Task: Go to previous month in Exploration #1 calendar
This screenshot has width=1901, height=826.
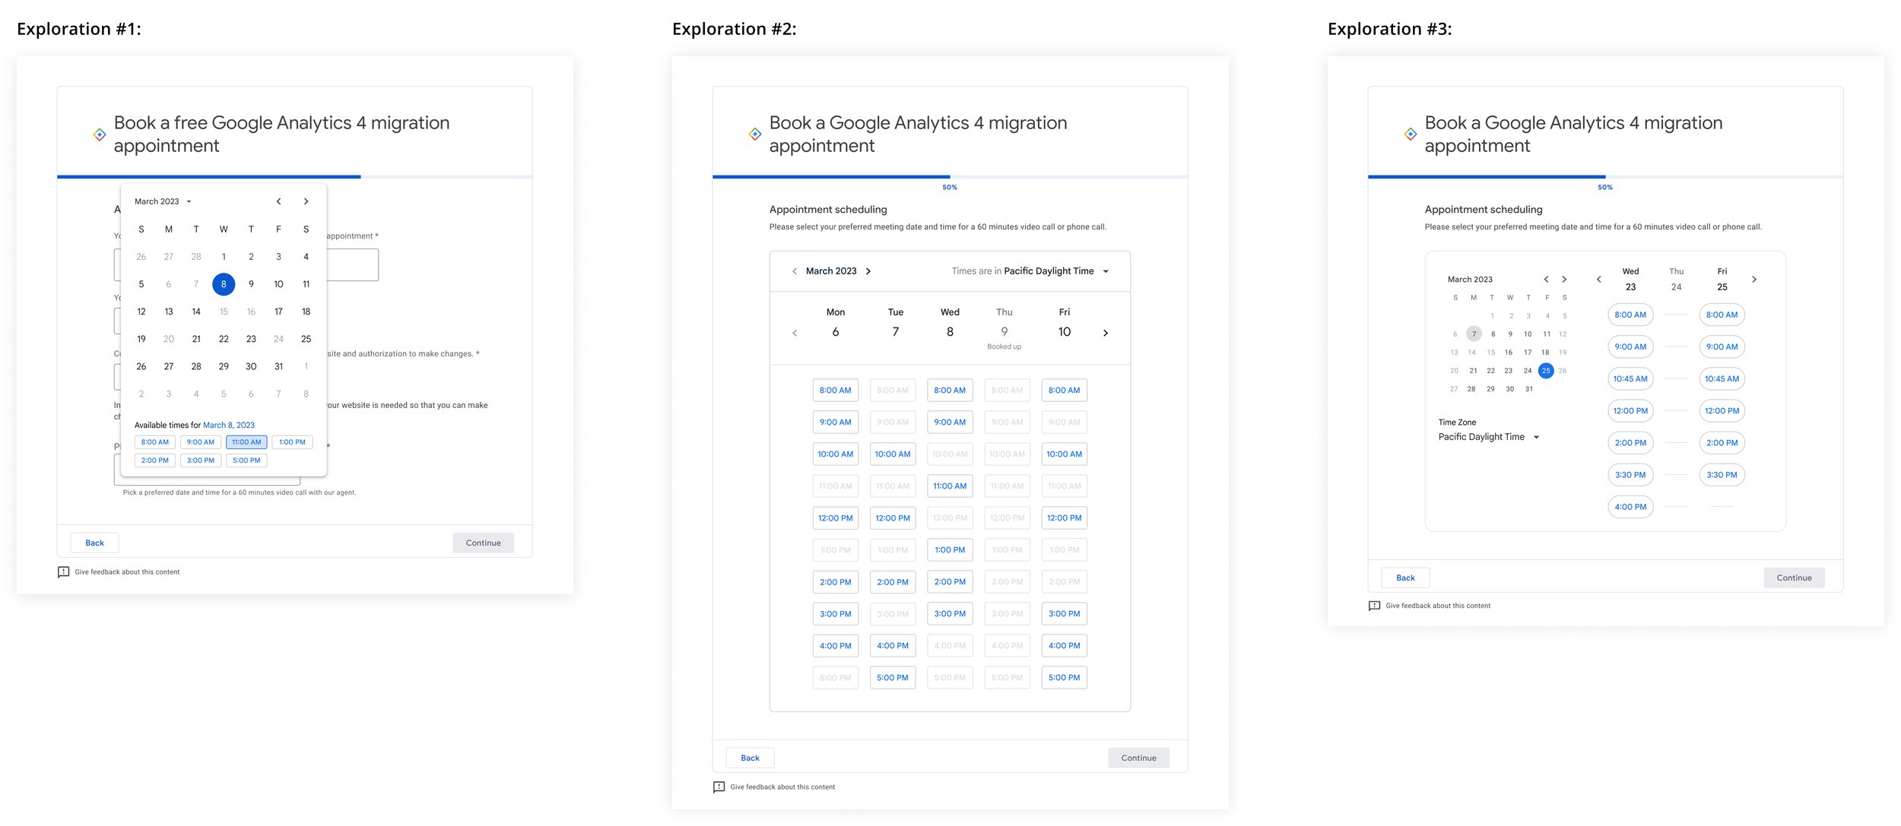Action: pyautogui.click(x=278, y=201)
